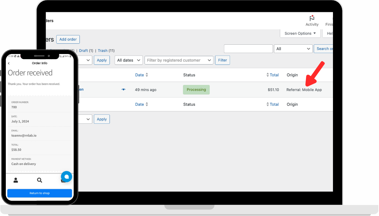Tap the back arrow in Order Info
This screenshot has width=379, height=216.
click(9, 63)
